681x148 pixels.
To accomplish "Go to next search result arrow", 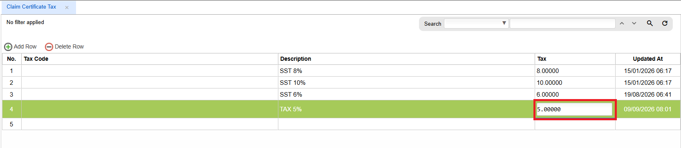I will [x=634, y=23].
